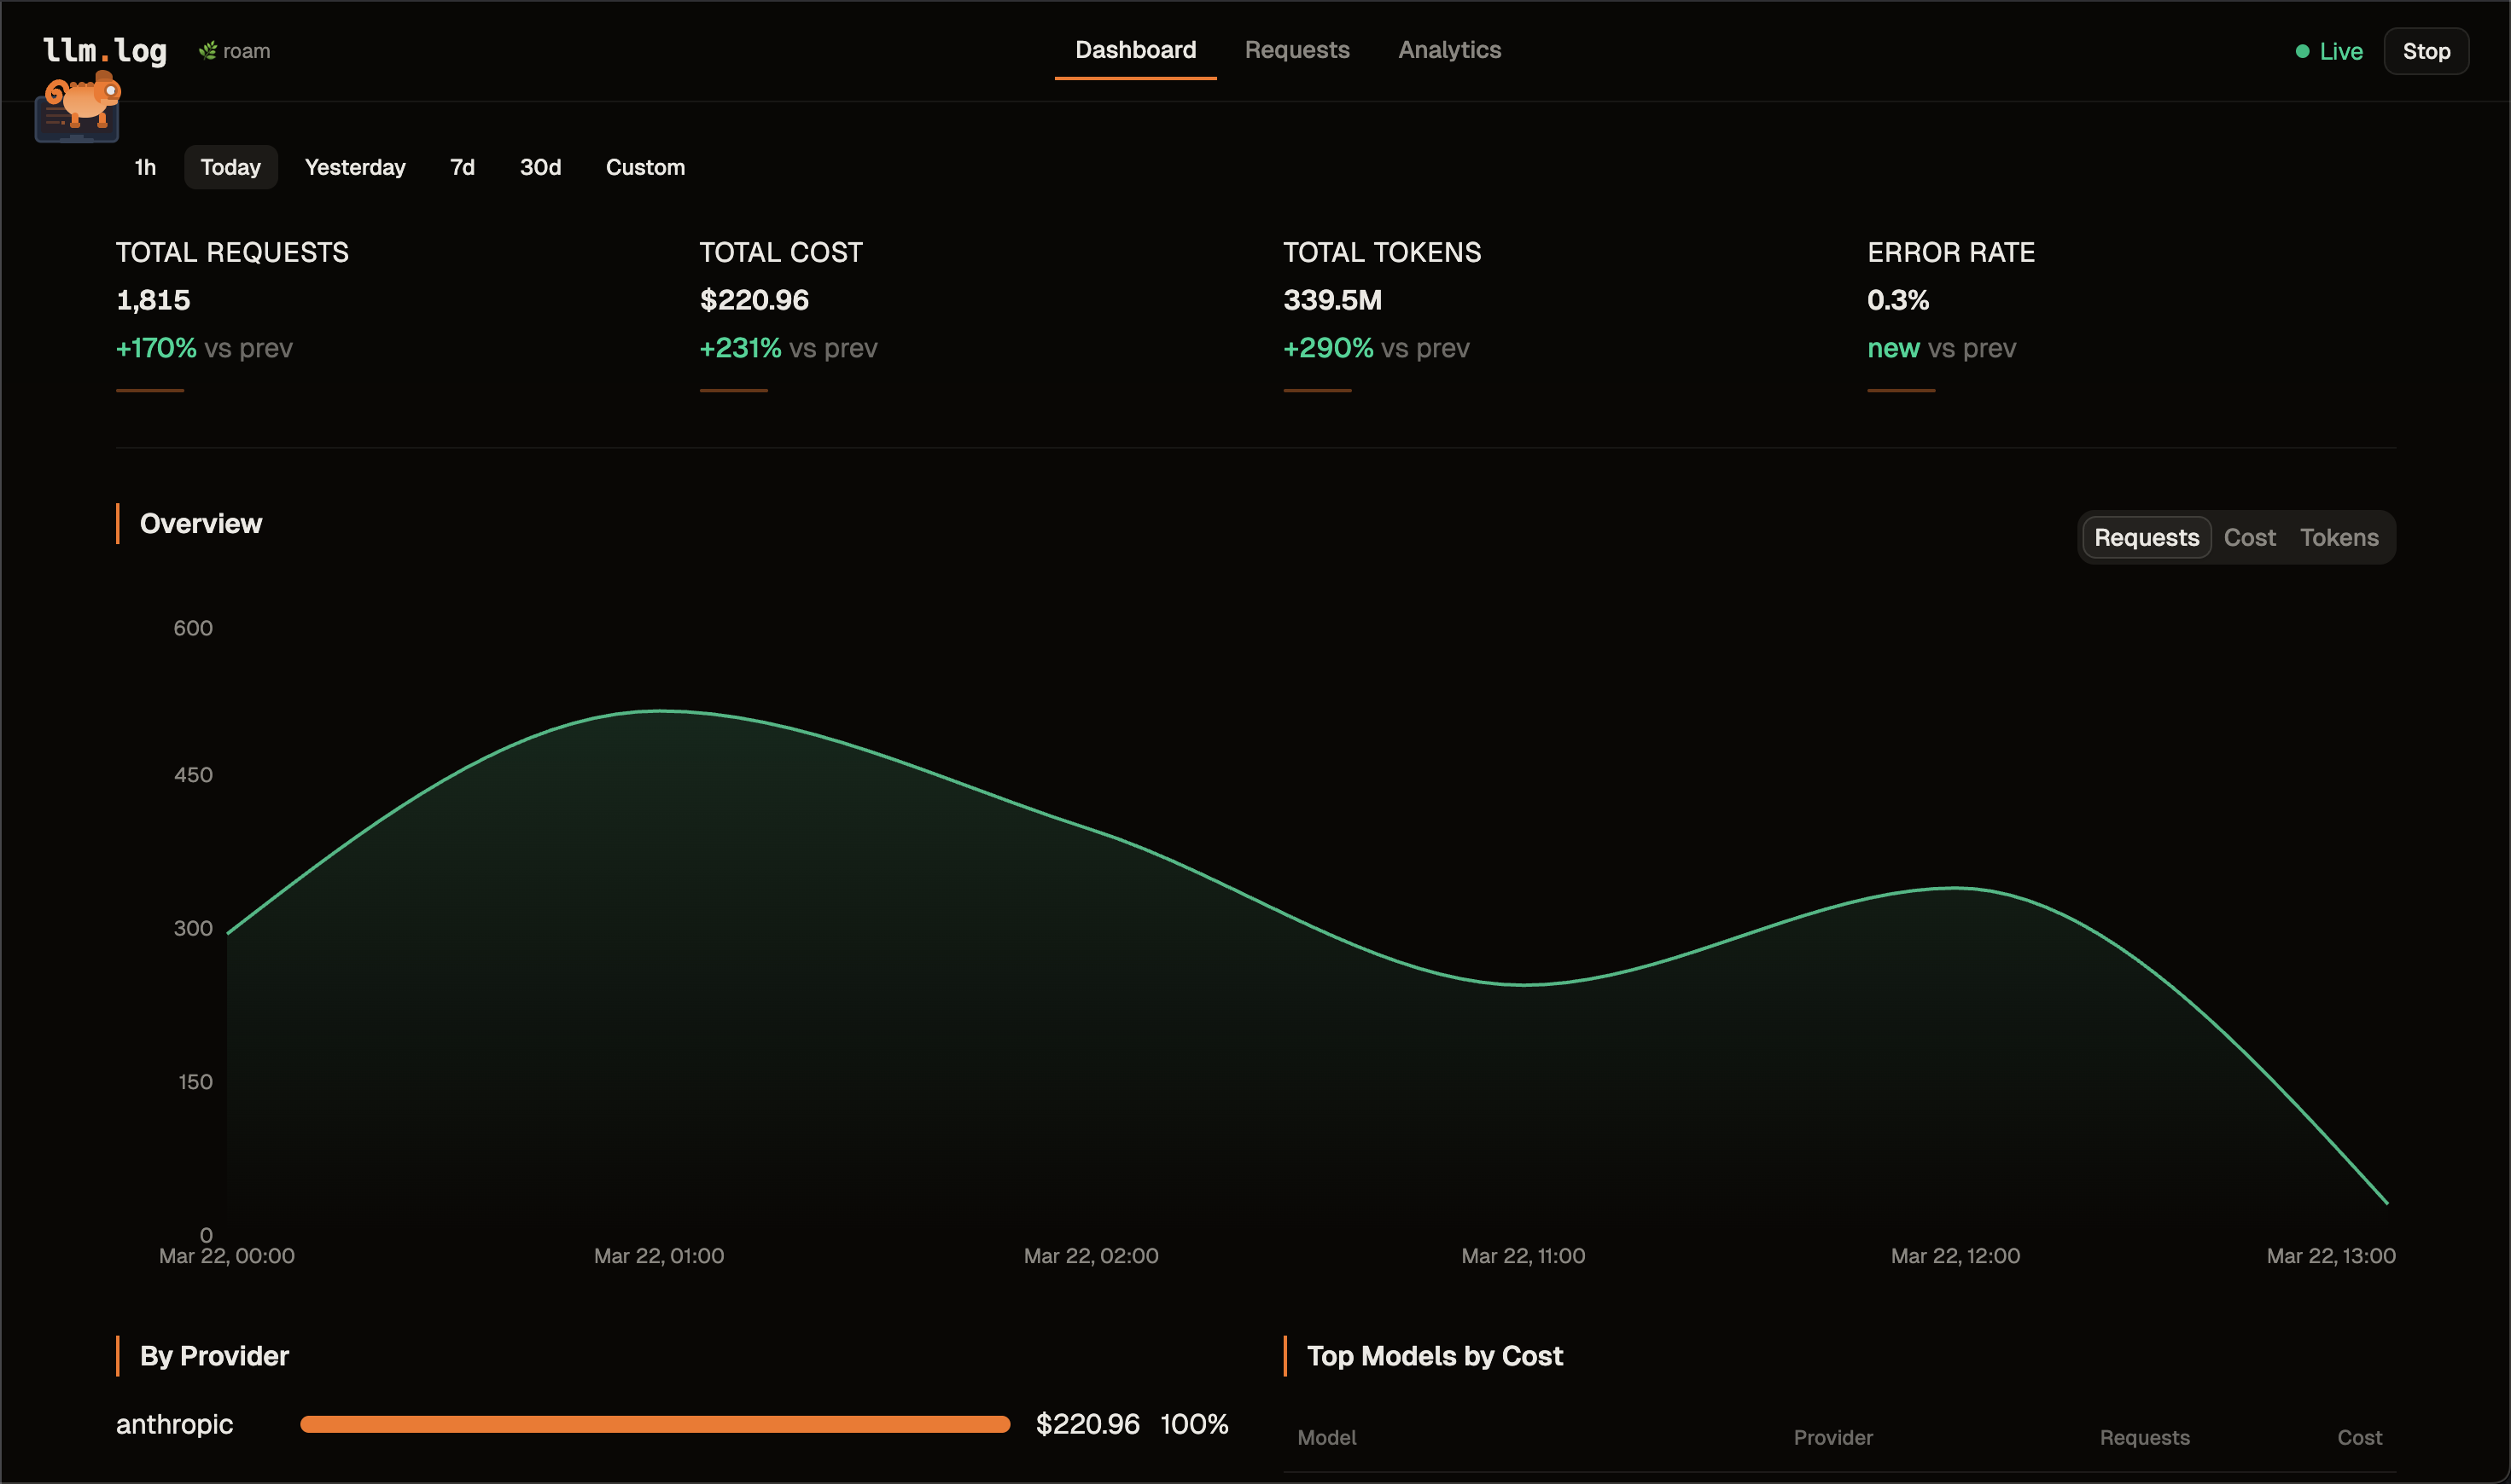Switch the Overview chart to Tokens view
Viewport: 2511px width, 1484px height.
(x=2339, y=537)
